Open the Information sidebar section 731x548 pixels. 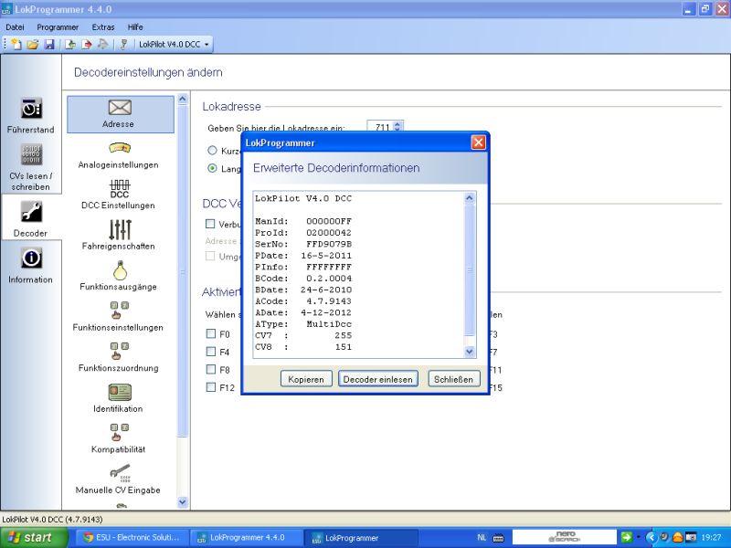(31, 266)
